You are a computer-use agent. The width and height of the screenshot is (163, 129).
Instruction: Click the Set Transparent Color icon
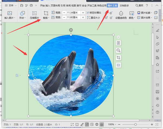(x=121, y=13)
